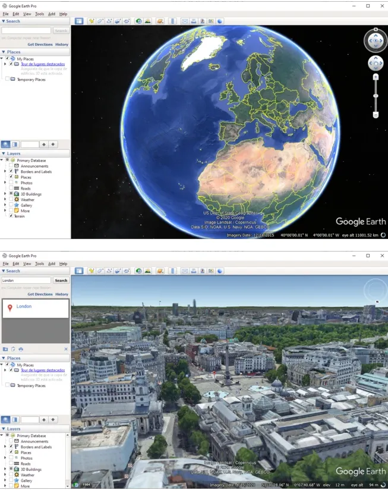388x490 pixels.
Task: Uncheck Borders and Labels in globe window
Action: (11, 171)
